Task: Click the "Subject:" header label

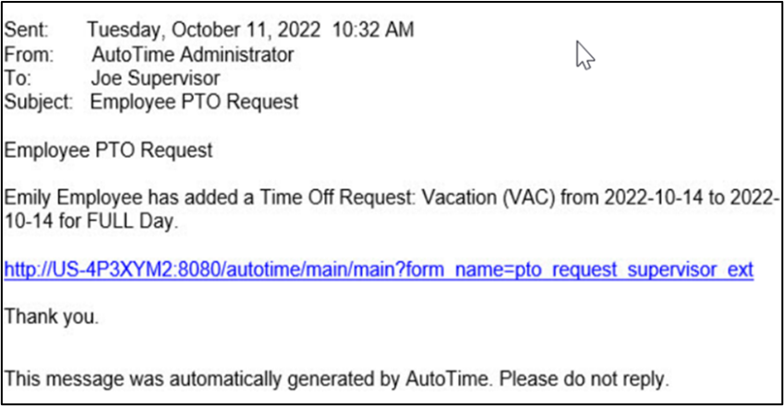Action: (x=38, y=102)
